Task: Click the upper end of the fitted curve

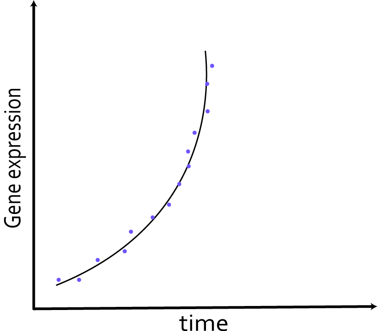Action: (x=205, y=52)
